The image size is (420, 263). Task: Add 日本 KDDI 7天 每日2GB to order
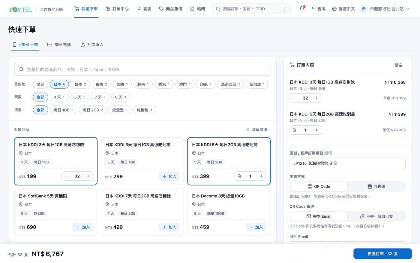point(169,227)
